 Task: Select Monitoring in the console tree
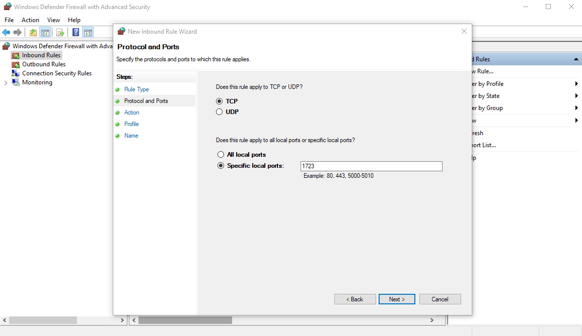37,82
